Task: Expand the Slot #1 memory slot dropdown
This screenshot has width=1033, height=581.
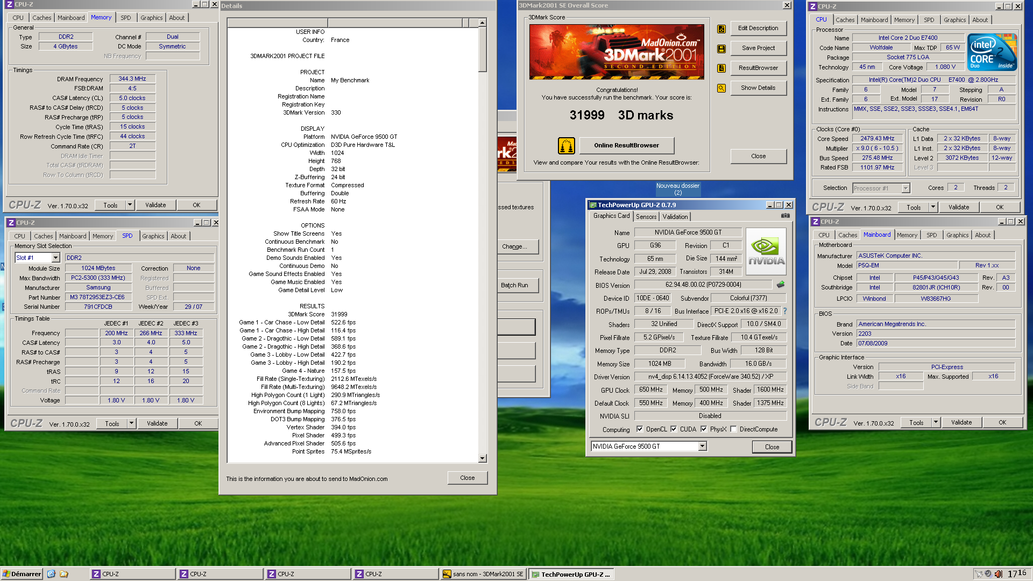Action: coord(55,258)
